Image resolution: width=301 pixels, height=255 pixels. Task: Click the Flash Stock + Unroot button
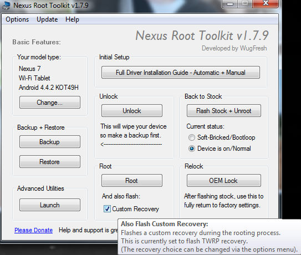click(224, 111)
